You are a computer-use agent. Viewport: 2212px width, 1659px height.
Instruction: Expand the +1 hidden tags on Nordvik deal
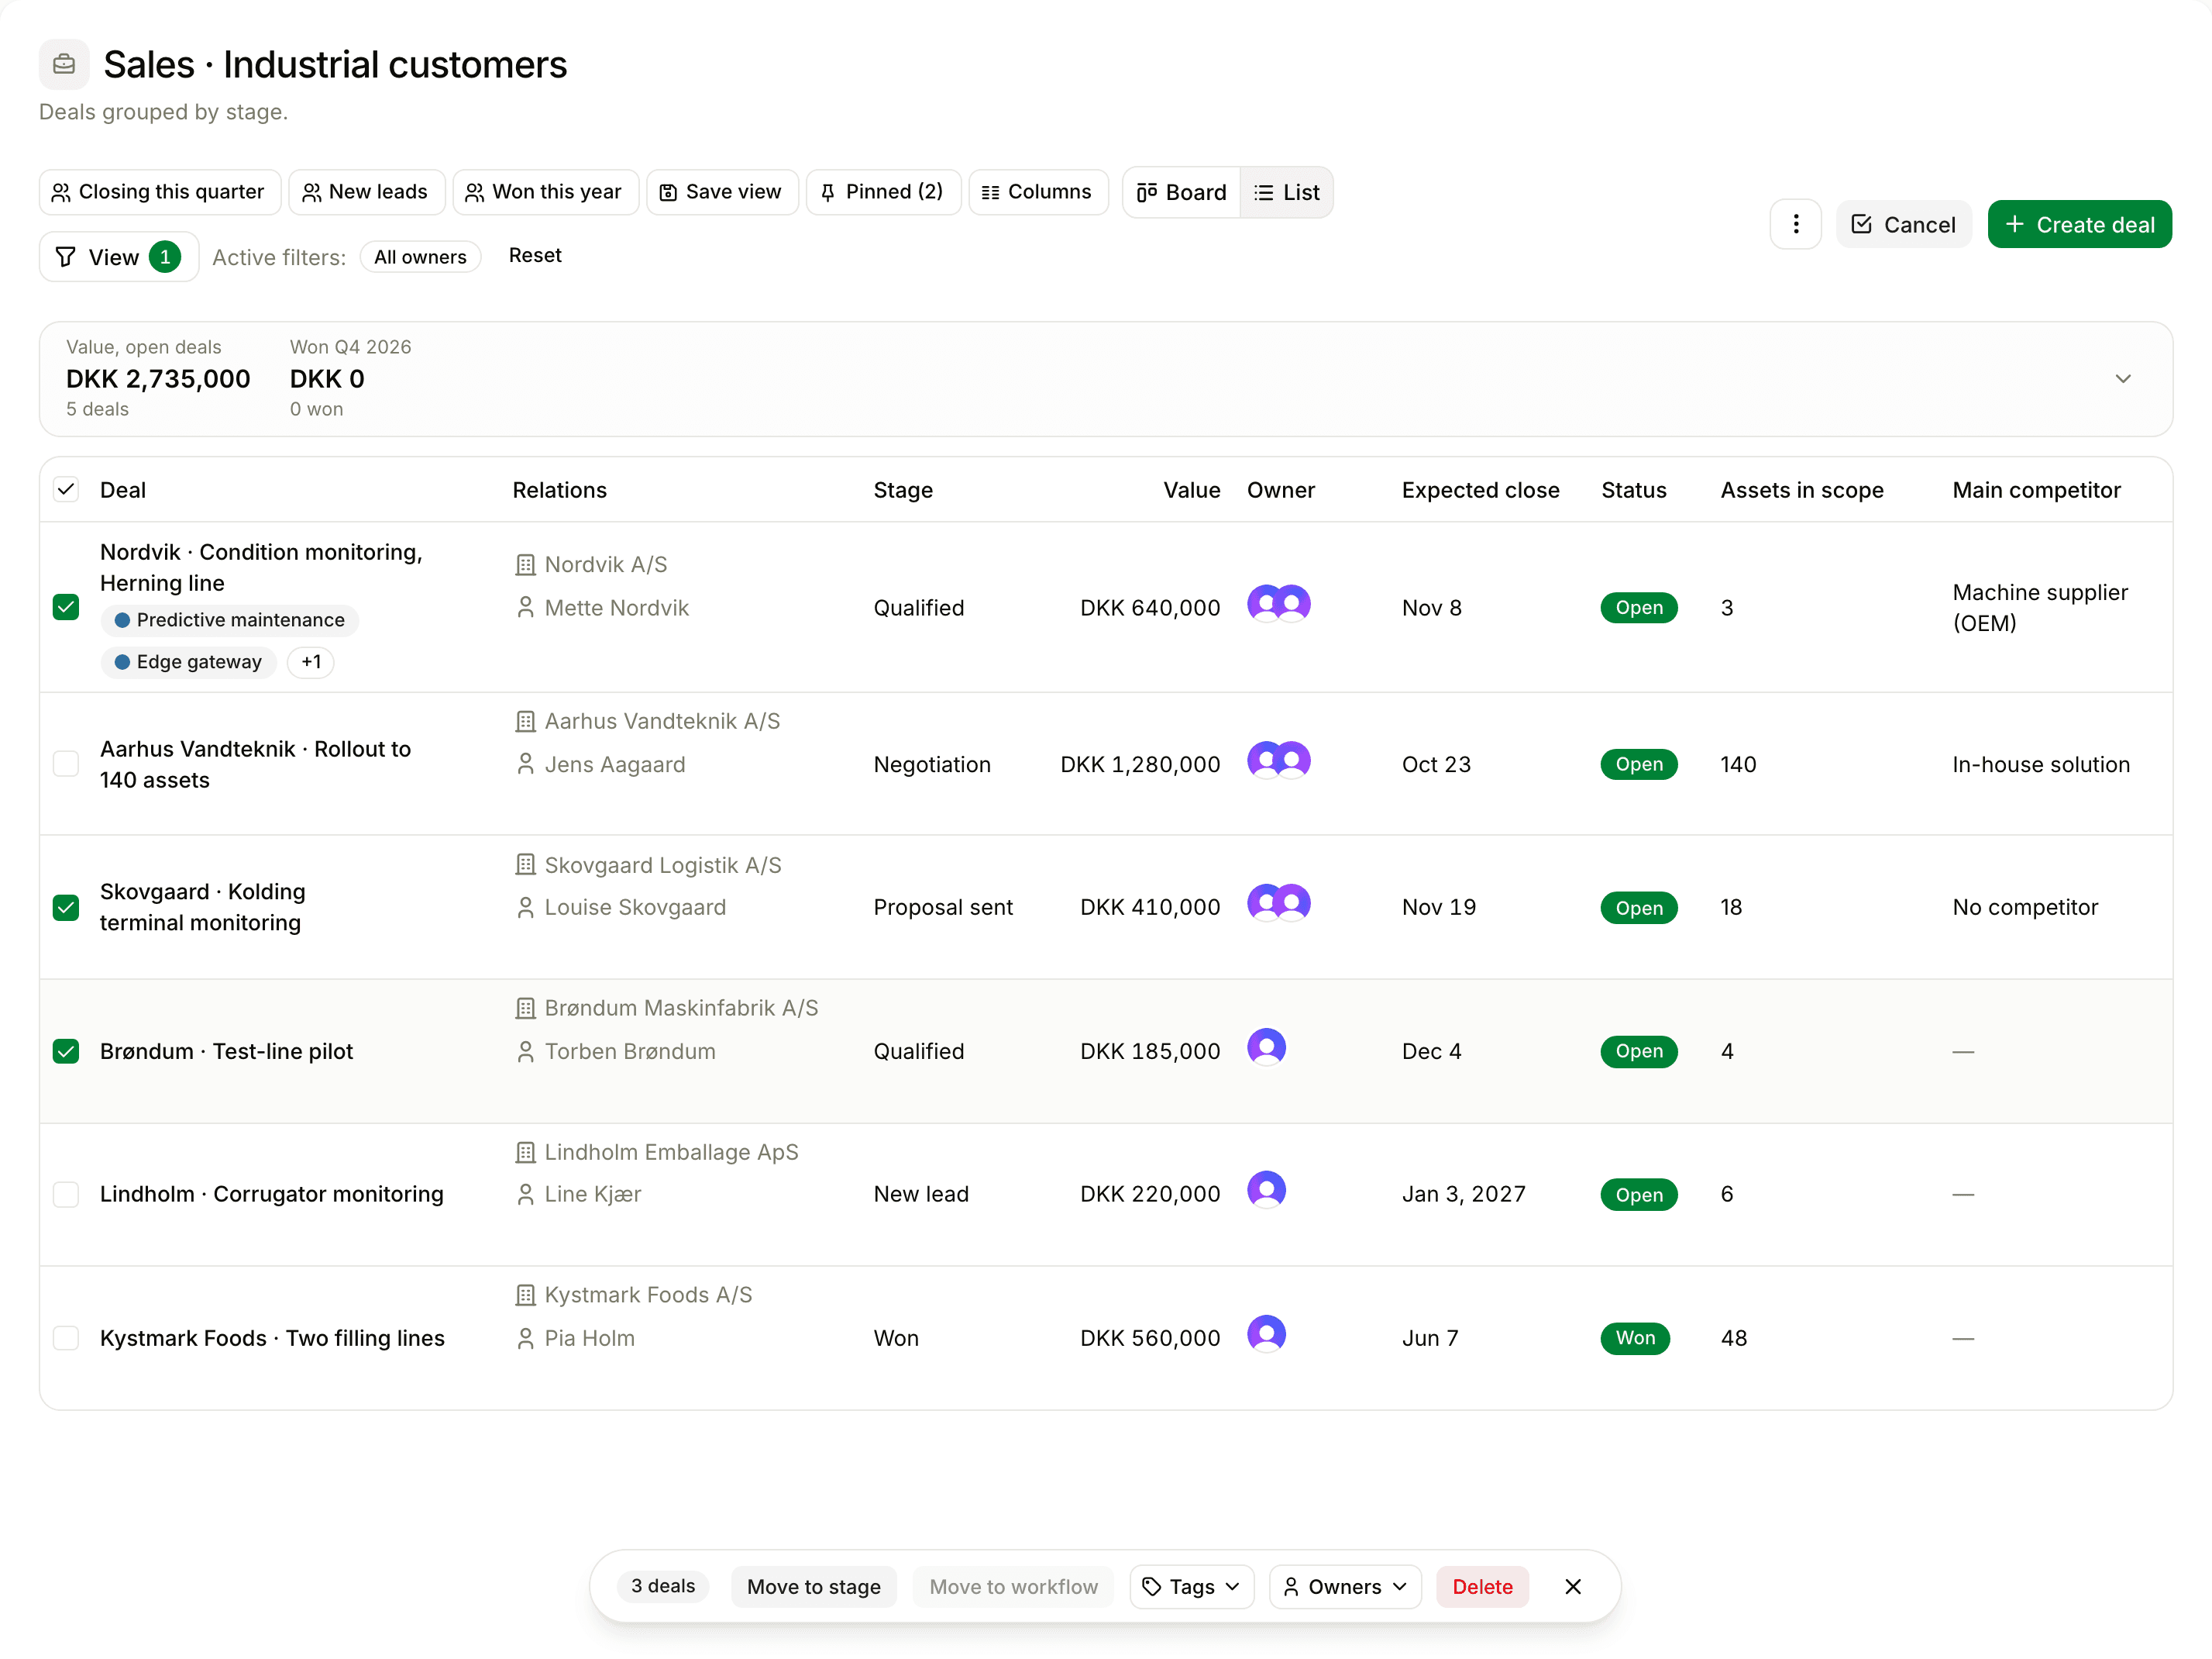point(311,662)
